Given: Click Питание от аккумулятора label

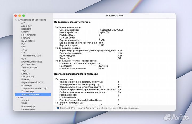Looking at the screenshot, I should point(70,103).
